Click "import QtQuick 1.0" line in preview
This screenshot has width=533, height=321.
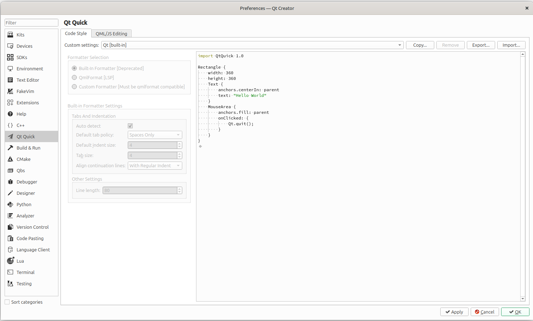click(x=221, y=56)
